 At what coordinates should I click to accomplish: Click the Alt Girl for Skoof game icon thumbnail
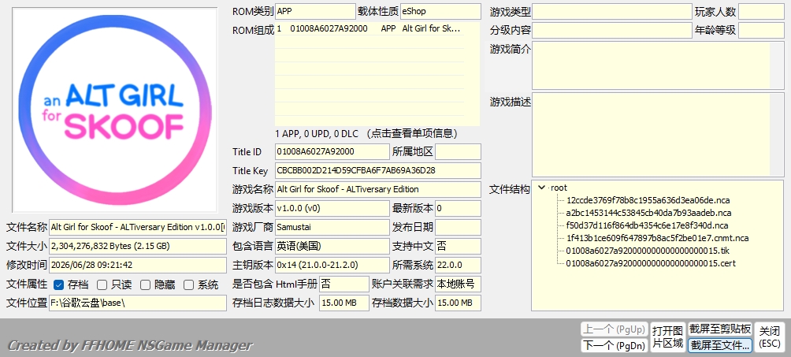pyautogui.click(x=114, y=110)
